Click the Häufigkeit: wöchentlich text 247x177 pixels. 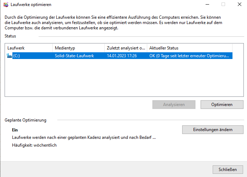click(34, 145)
